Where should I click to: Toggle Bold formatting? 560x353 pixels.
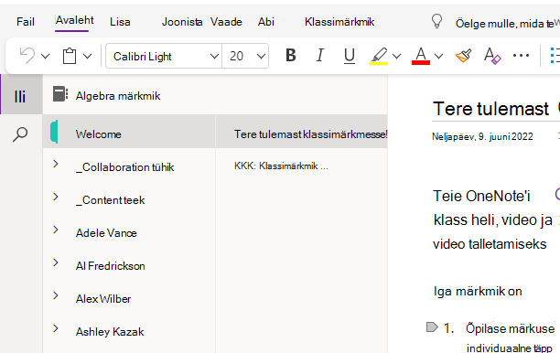[x=291, y=56]
